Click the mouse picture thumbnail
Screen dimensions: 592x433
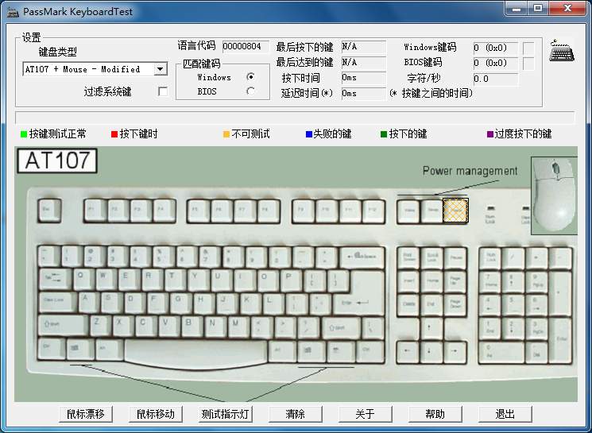click(x=554, y=195)
